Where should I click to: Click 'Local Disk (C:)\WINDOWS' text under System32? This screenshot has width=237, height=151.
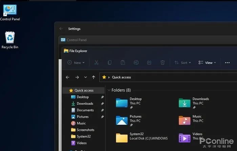point(149,139)
